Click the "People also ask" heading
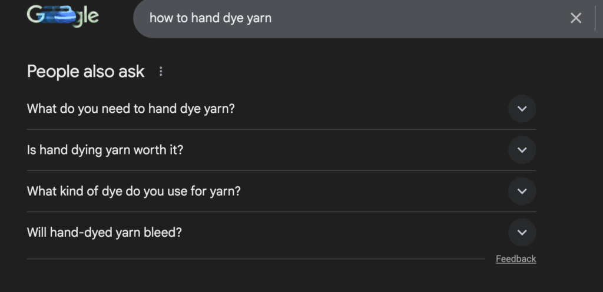 [85, 72]
